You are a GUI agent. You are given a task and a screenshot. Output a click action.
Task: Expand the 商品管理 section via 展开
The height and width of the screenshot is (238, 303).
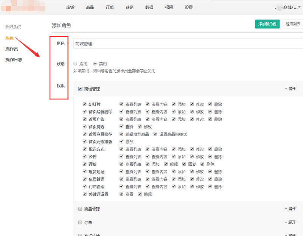pyautogui.click(x=290, y=209)
